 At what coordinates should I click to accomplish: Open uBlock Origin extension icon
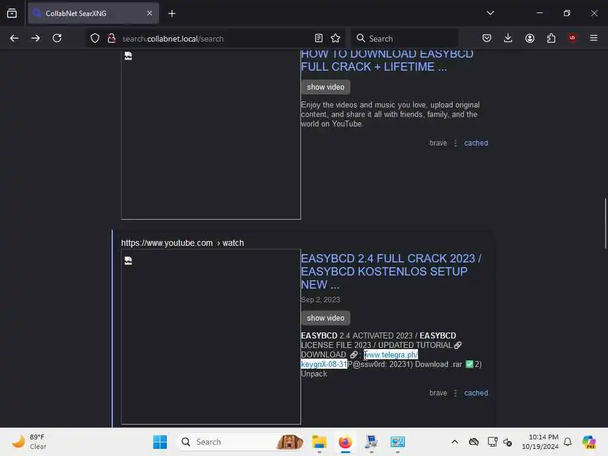572,38
